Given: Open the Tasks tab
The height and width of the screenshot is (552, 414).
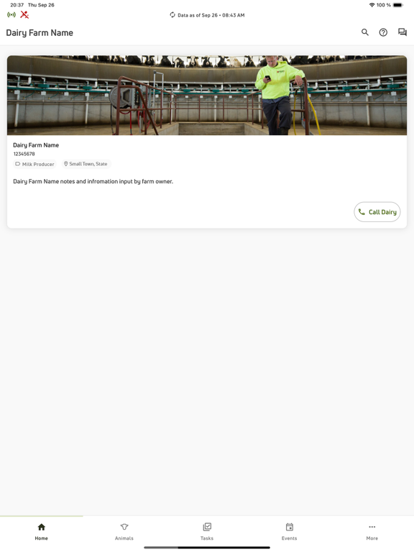Looking at the screenshot, I should click(207, 532).
